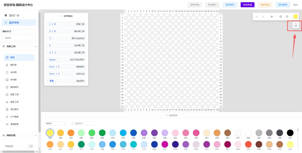Pick the B05 green bead color
Viewport: 302px width, 153px height.
[x=92, y=133]
